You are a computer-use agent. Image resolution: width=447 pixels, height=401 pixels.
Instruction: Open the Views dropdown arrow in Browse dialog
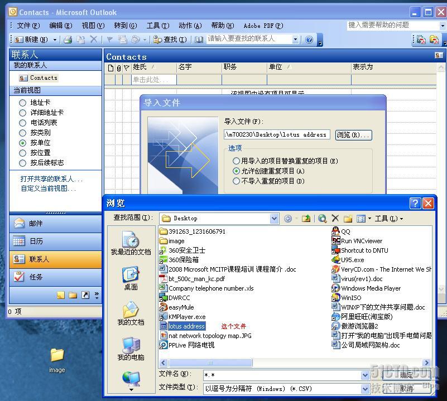369,219
